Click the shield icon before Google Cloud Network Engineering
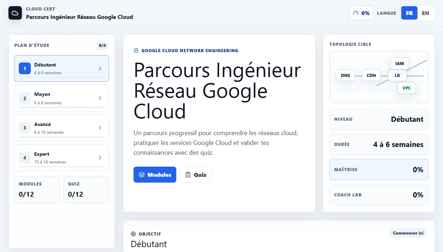Screen dimensions: 443x252 (x=136, y=50)
